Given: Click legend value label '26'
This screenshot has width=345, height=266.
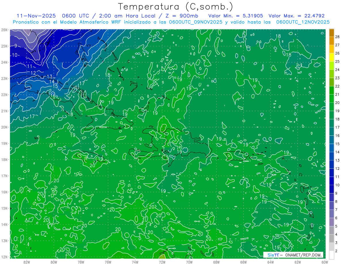Looking at the screenshot, I should 337,53.
